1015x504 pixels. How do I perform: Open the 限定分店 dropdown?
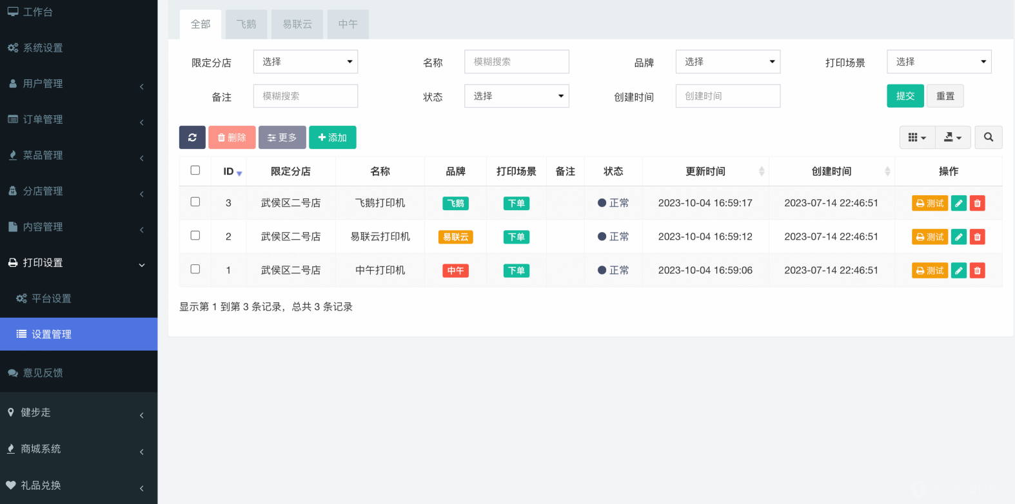(x=305, y=62)
